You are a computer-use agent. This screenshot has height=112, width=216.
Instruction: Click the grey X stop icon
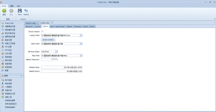pyautogui.click(x=11, y=10)
